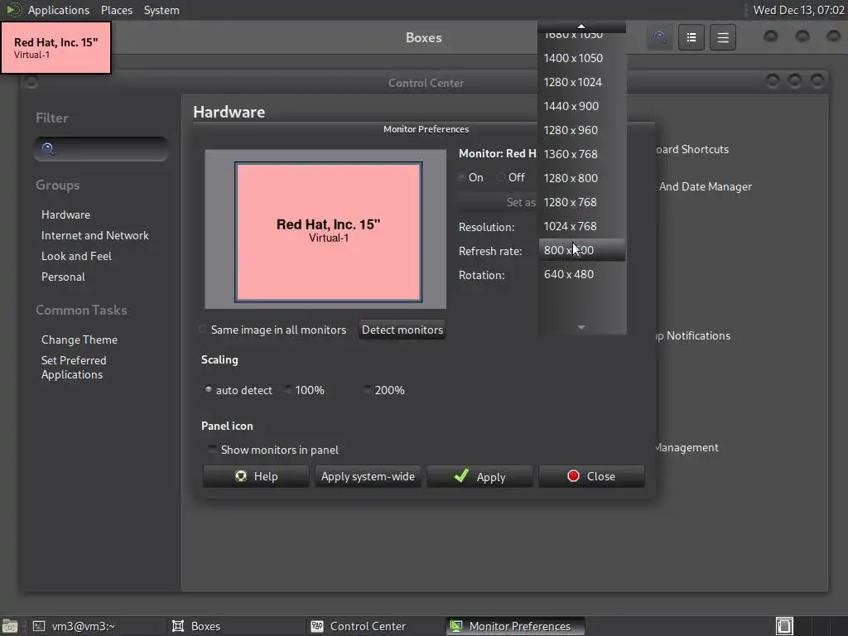Select Personal group
The width and height of the screenshot is (848, 636).
[63, 277]
